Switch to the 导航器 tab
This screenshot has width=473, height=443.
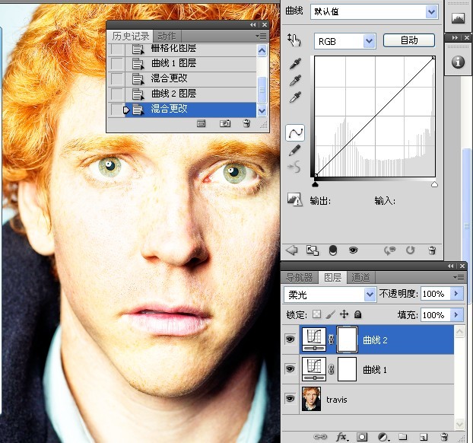[300, 277]
